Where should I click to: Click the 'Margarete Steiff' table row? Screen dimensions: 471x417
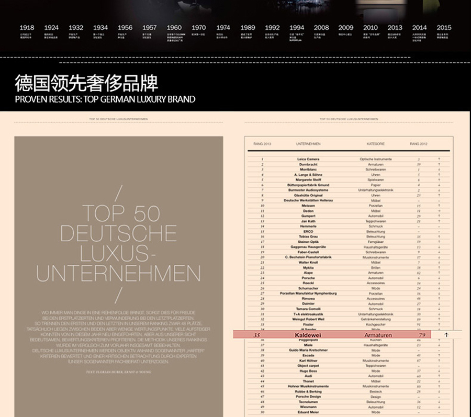(349, 180)
